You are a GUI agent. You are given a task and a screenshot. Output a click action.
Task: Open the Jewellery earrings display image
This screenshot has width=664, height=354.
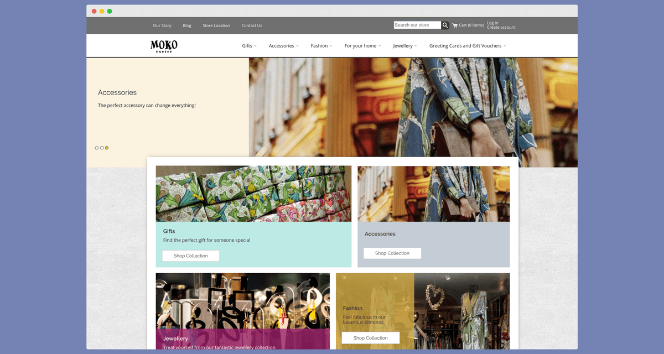click(243, 301)
